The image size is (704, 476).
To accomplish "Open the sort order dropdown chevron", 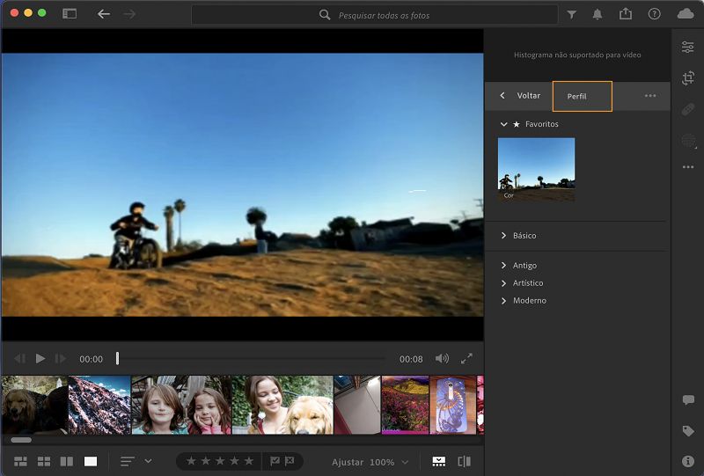I will 148,461.
